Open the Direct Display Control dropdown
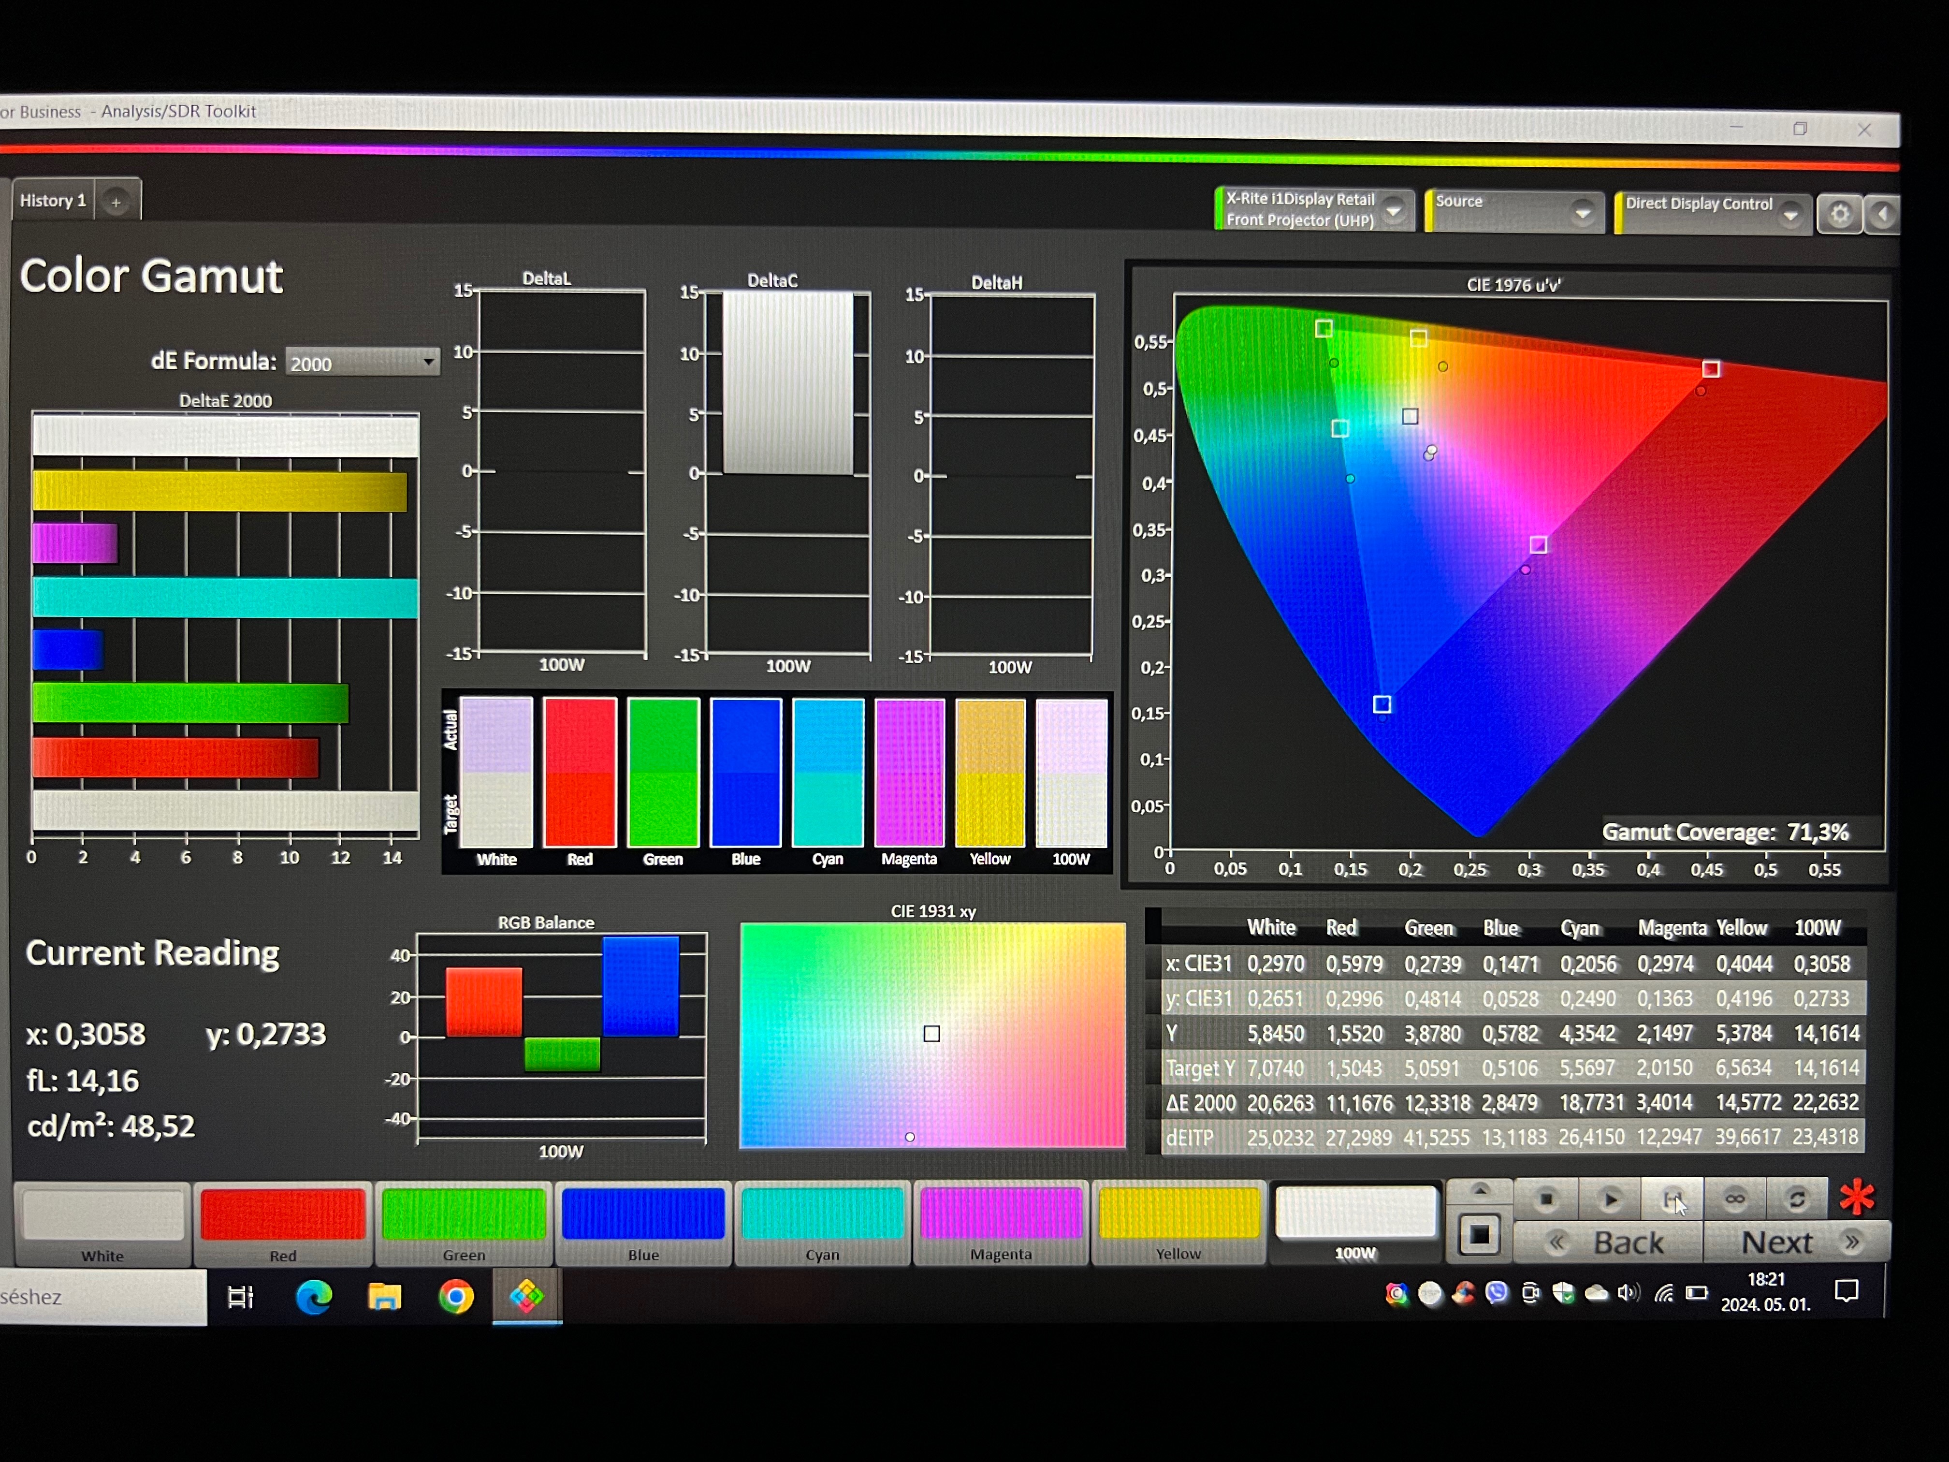Image resolution: width=1949 pixels, height=1462 pixels. tap(1789, 215)
